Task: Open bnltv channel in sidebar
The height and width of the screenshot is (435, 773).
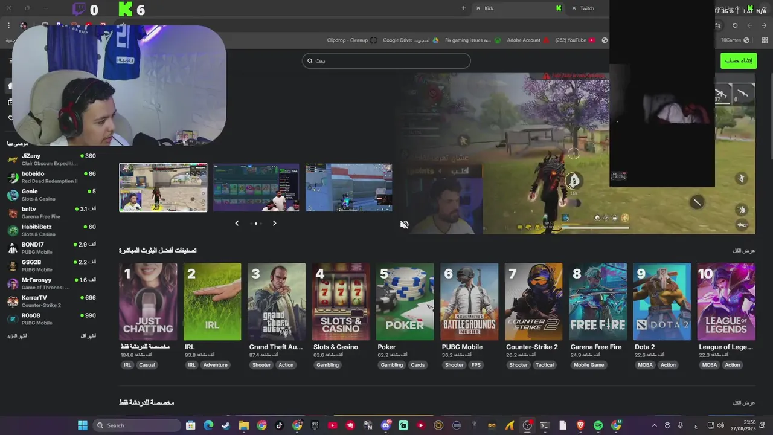Action: (51, 213)
